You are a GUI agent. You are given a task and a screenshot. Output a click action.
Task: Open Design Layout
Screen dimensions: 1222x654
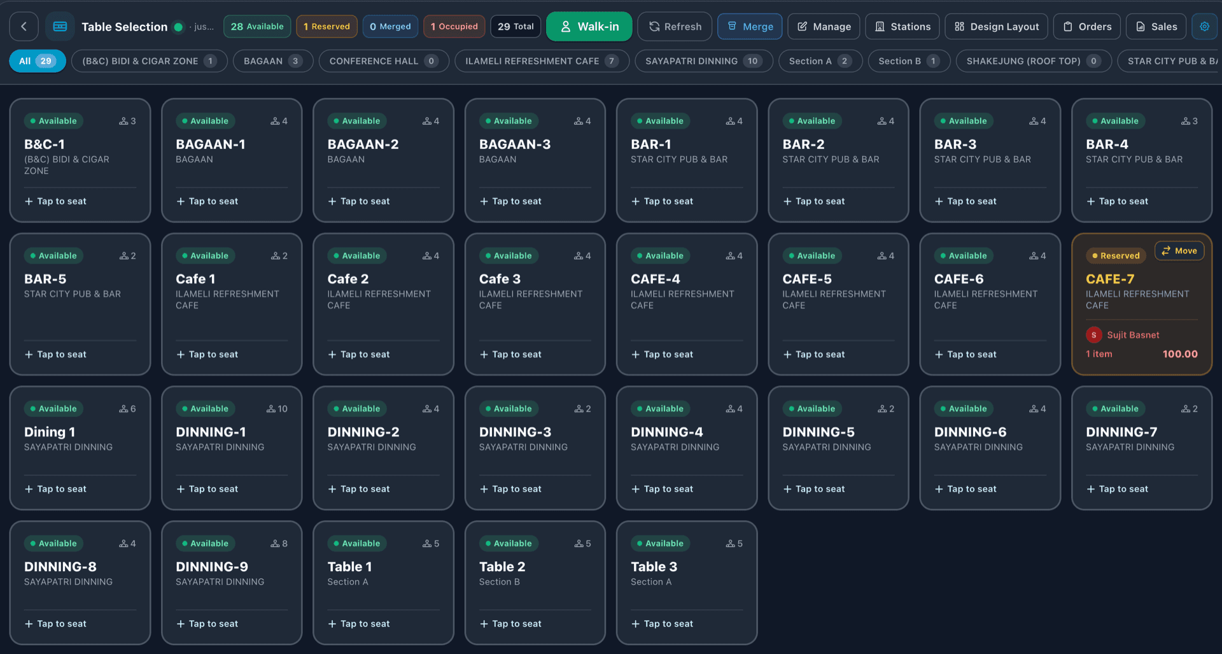(996, 27)
